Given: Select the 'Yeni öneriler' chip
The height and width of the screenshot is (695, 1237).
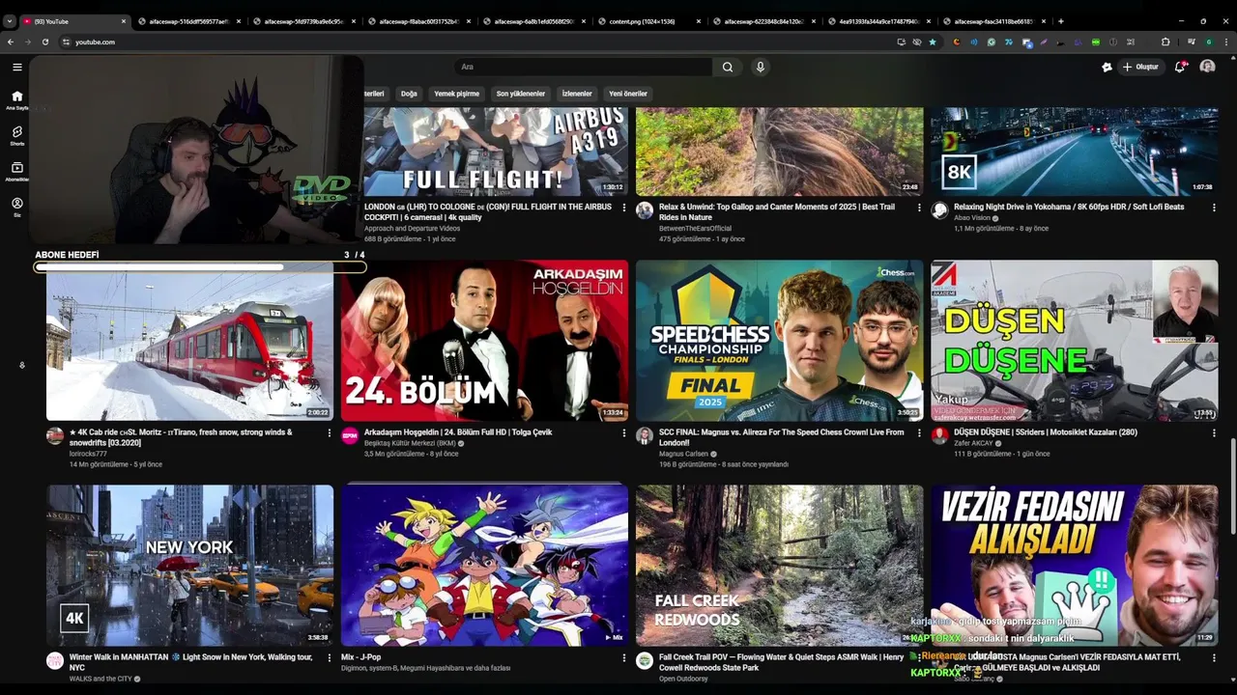Looking at the screenshot, I should coord(628,94).
